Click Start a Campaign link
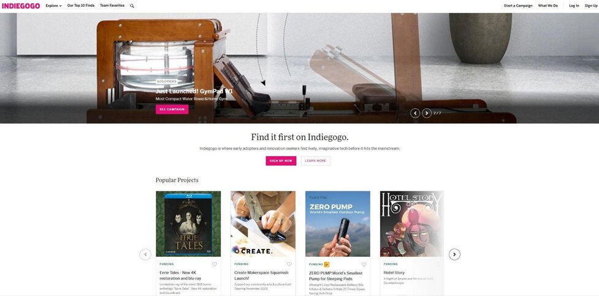Image resolution: width=599 pixels, height=296 pixels. (518, 6)
